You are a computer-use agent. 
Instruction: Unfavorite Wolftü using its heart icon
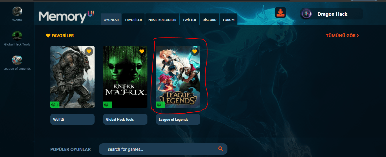click(x=89, y=51)
